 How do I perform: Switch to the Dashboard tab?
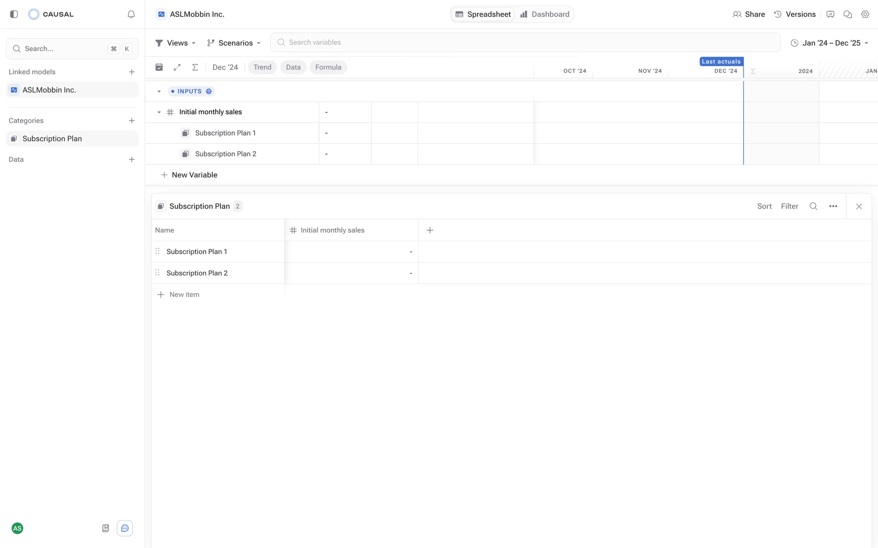(x=545, y=14)
